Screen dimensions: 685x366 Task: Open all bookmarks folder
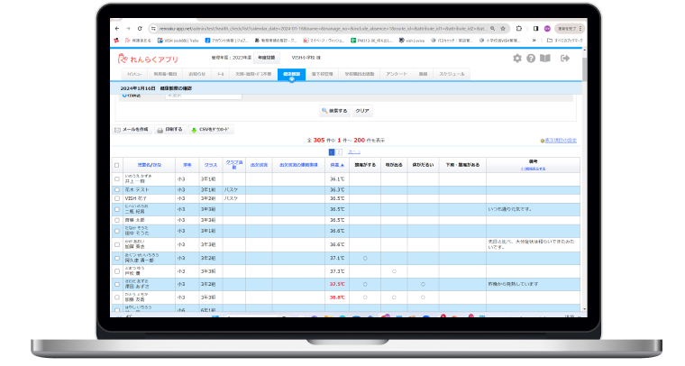[565, 41]
